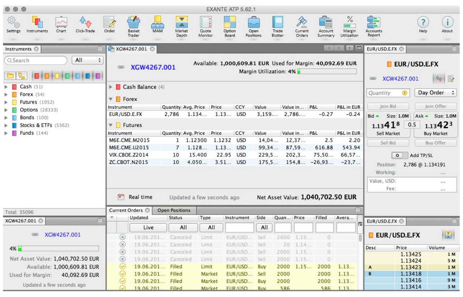The image size is (463, 297).
Task: Toggle the Add TP/SL switch
Action: (x=399, y=155)
